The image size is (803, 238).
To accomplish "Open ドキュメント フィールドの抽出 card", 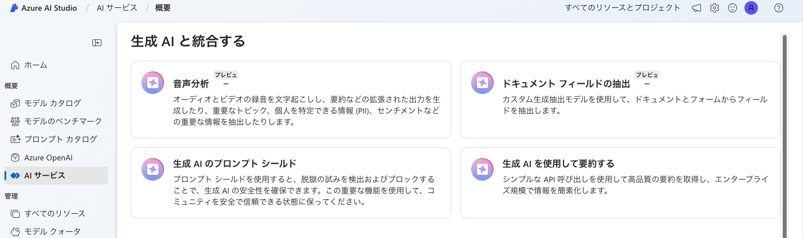I will [620, 100].
